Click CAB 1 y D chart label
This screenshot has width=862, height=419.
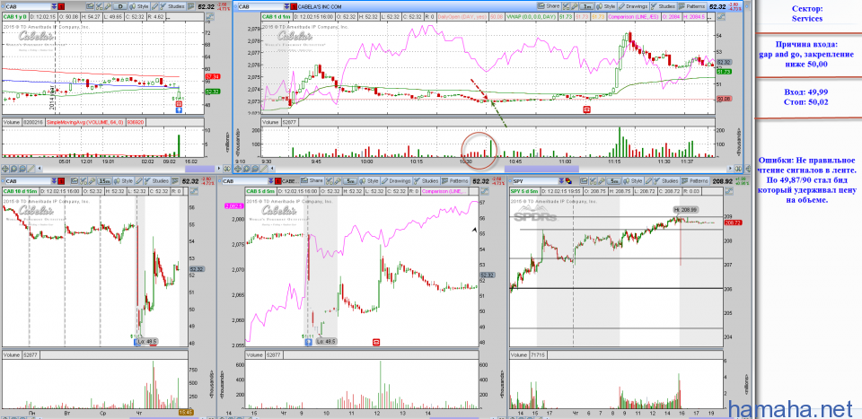15,17
